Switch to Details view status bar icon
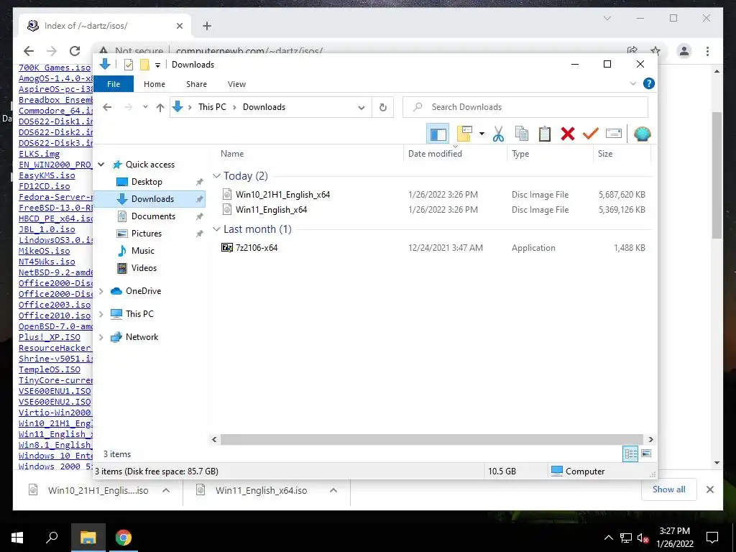 tap(630, 454)
